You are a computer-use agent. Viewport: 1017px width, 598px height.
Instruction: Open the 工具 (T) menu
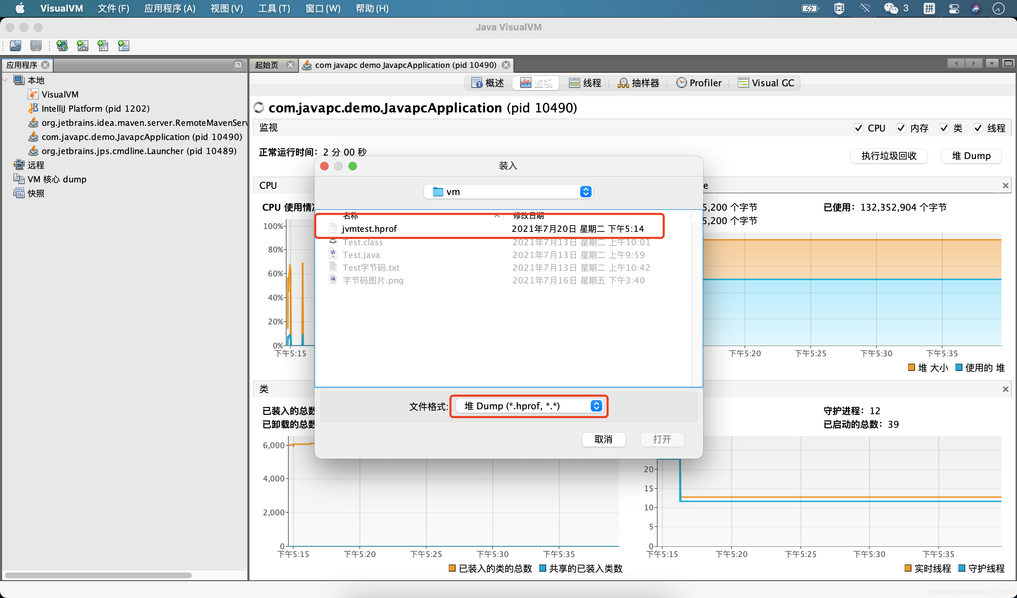[x=274, y=8]
